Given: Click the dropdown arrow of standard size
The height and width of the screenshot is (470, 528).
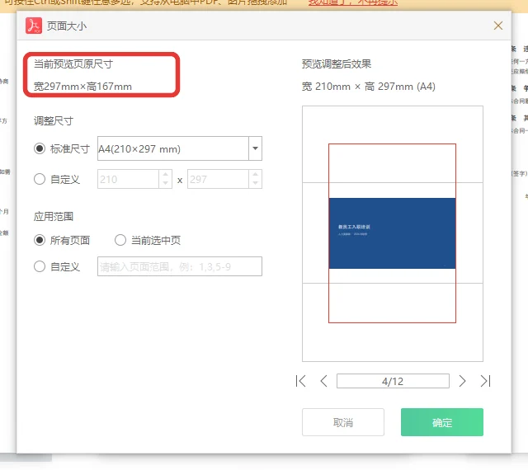Looking at the screenshot, I should [255, 148].
